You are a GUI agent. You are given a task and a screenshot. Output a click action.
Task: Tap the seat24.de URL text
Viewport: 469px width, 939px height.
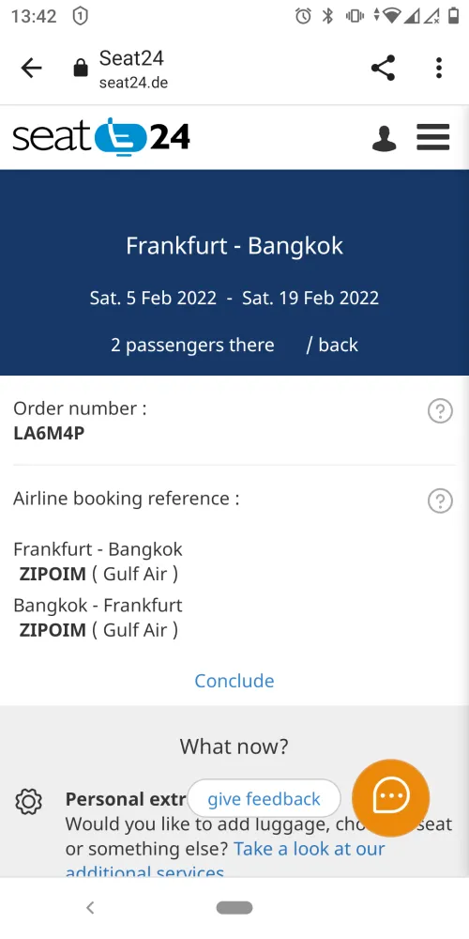pos(133,83)
